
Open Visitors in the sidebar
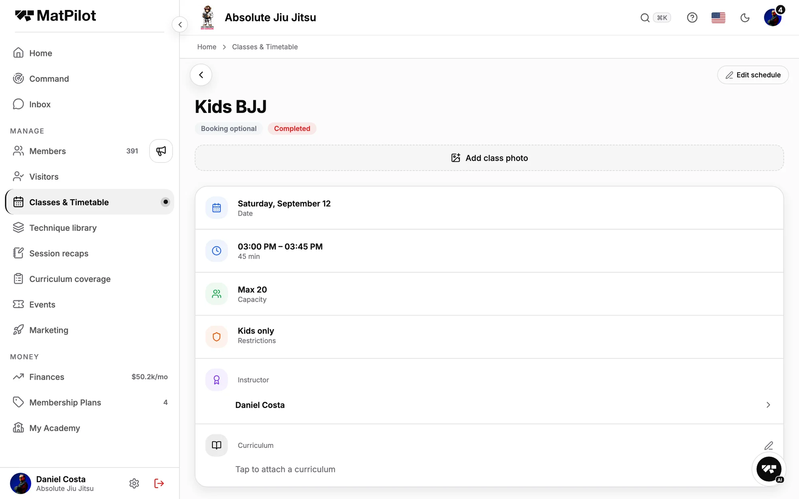(x=89, y=176)
